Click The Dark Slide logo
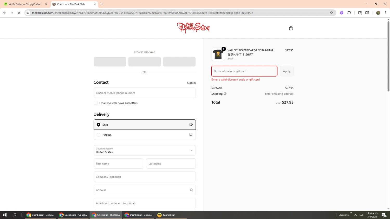The image size is (390, 219). [x=193, y=28]
